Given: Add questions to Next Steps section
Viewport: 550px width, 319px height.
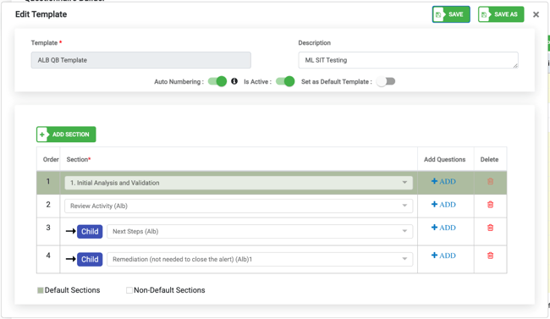Looking at the screenshot, I should 443,228.
